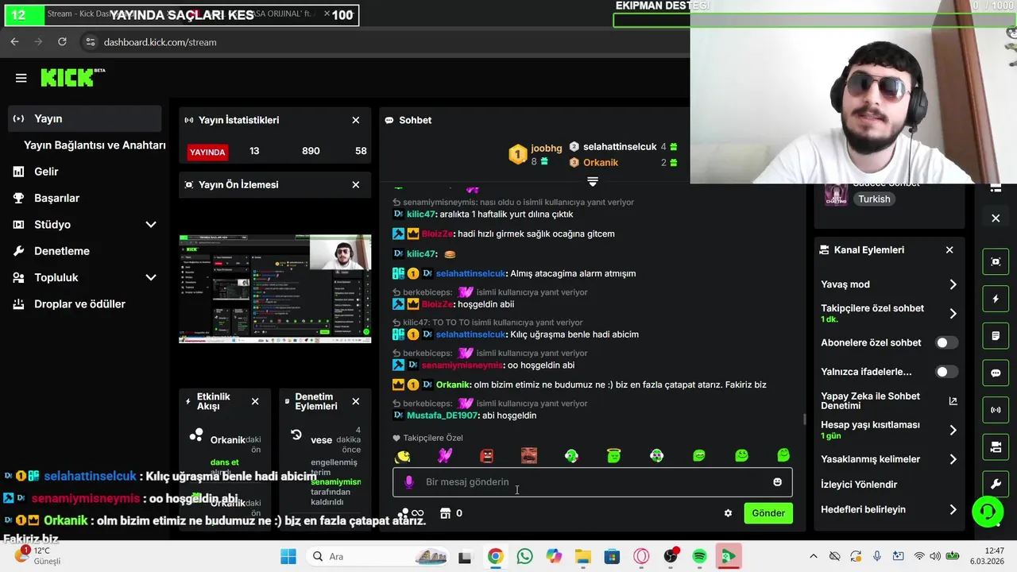Close the Kanal Eylemleri panel
The height and width of the screenshot is (572, 1017).
[949, 249]
